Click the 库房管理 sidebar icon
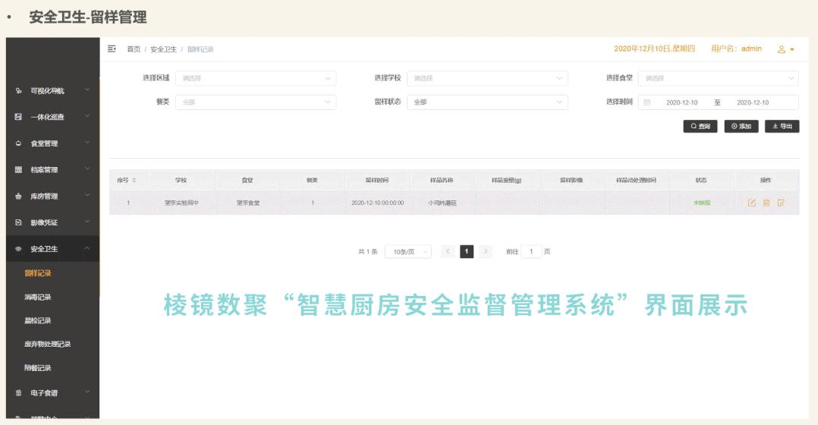The image size is (818, 425). (x=18, y=196)
